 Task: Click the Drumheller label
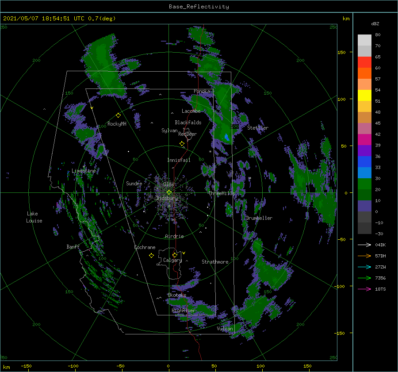tap(259, 218)
